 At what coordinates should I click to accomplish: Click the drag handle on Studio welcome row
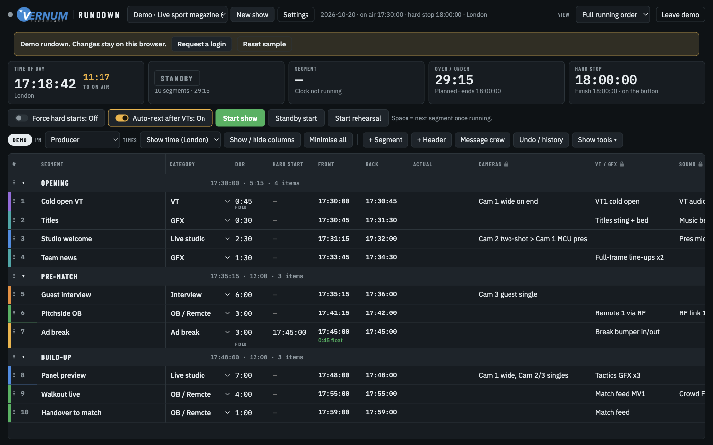pos(14,239)
